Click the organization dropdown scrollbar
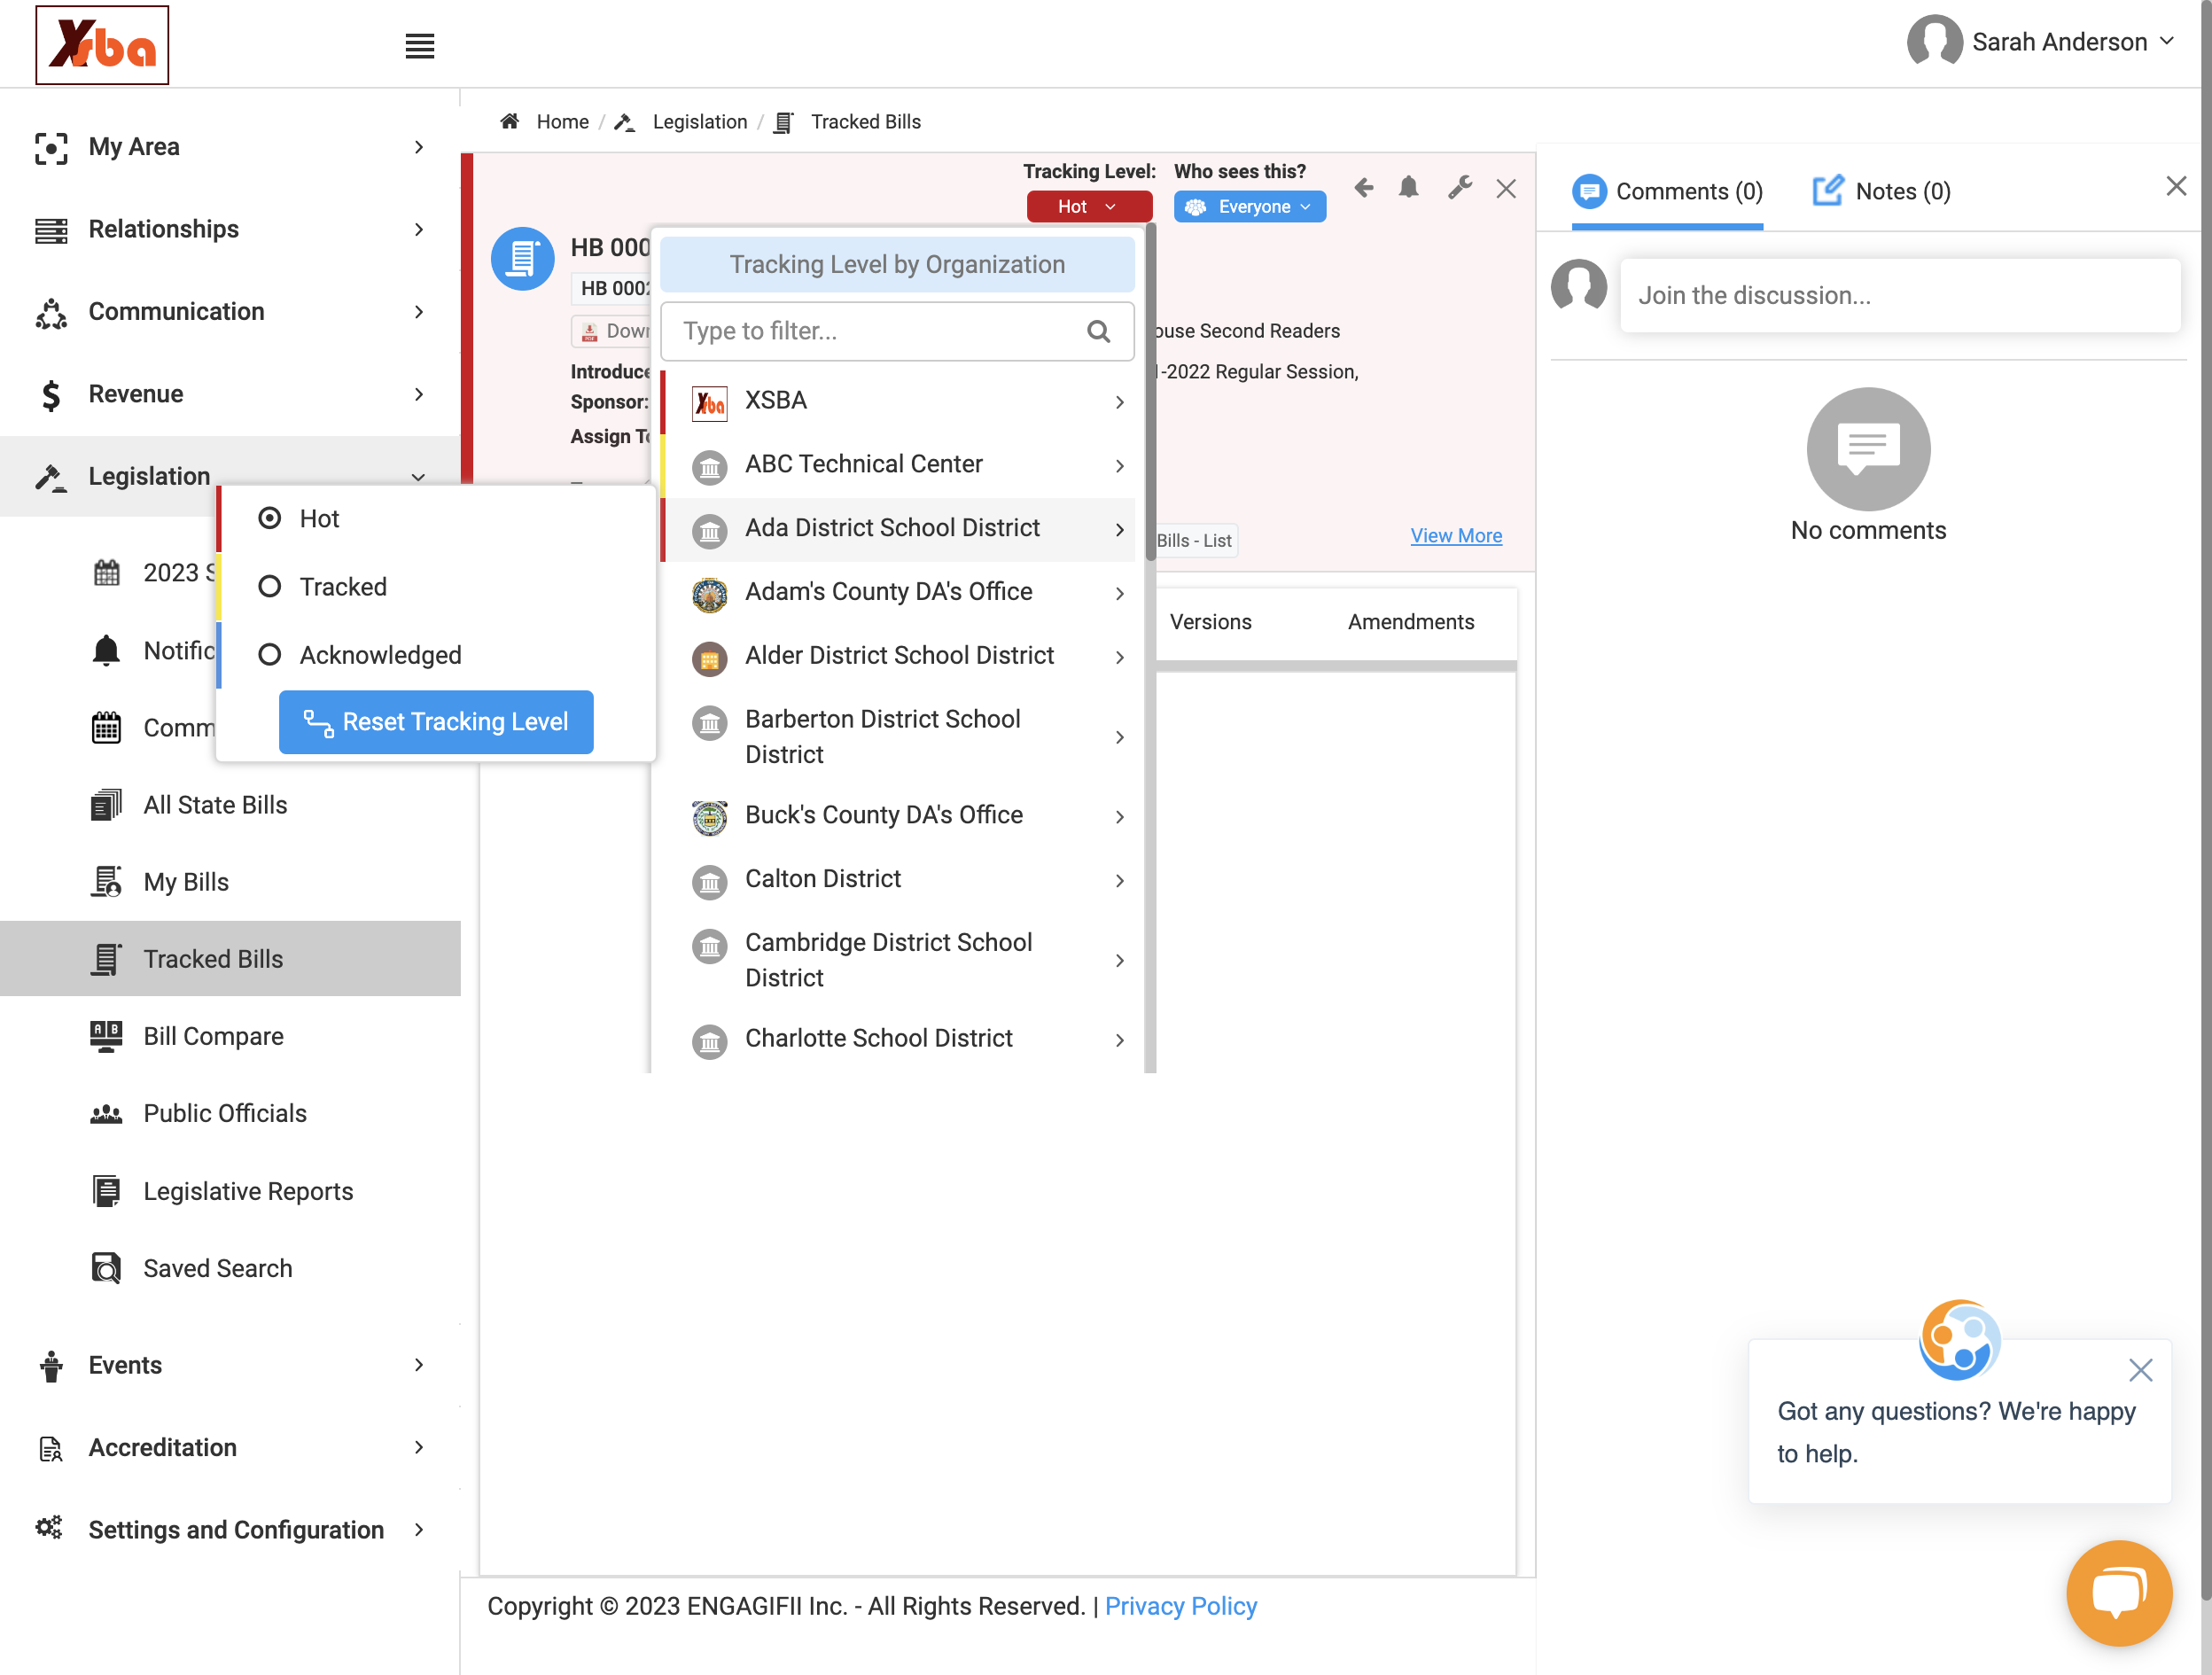 tap(1151, 391)
